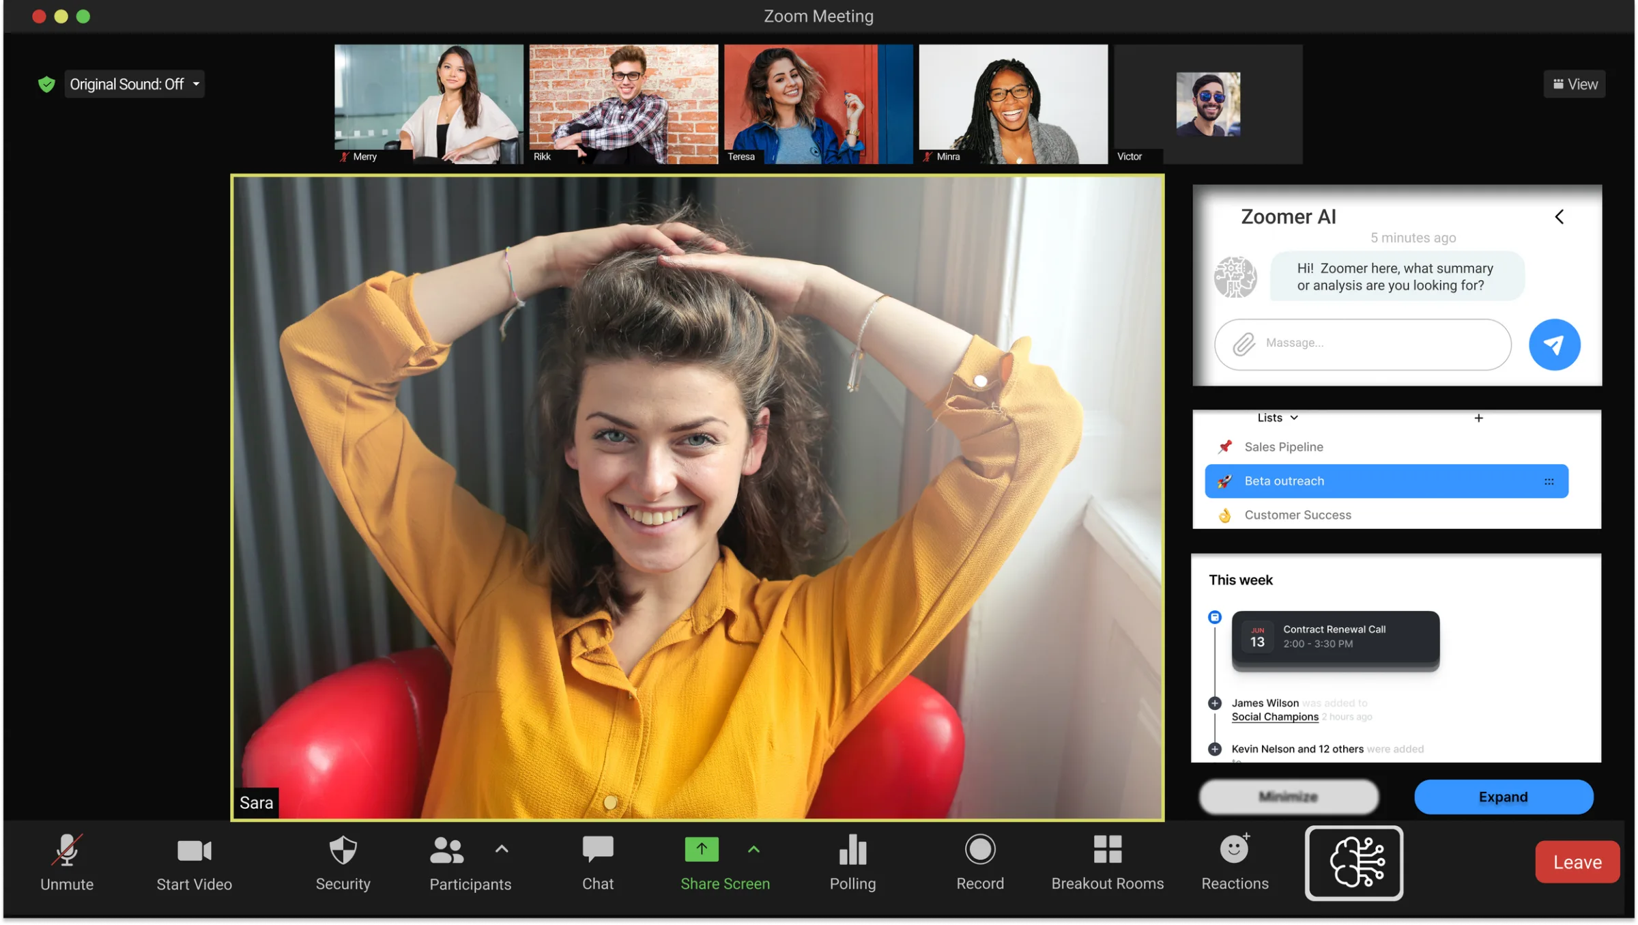Open the Reactions menu
This screenshot has width=1638, height=925.
1235,862
